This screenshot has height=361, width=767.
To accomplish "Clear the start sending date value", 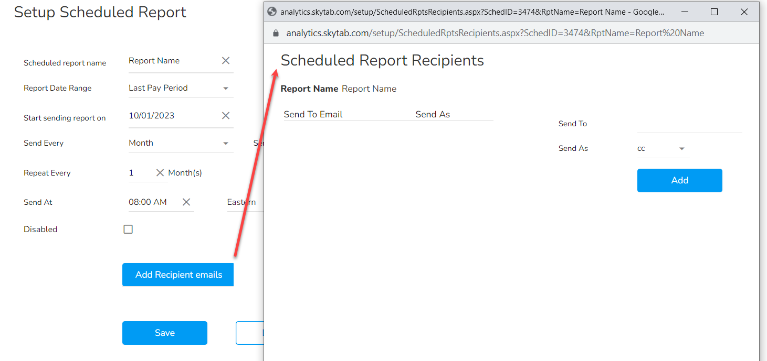I will pos(226,116).
